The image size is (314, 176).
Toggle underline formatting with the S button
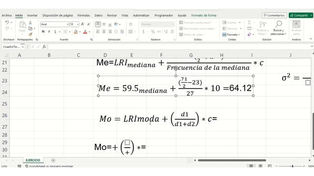(x=55, y=31)
